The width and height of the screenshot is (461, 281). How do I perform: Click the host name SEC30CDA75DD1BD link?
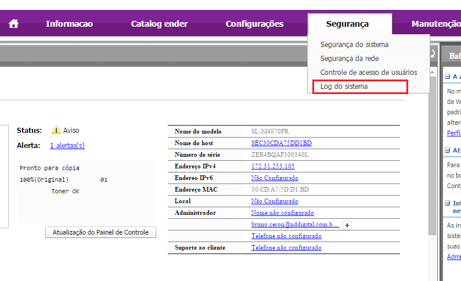[281, 143]
